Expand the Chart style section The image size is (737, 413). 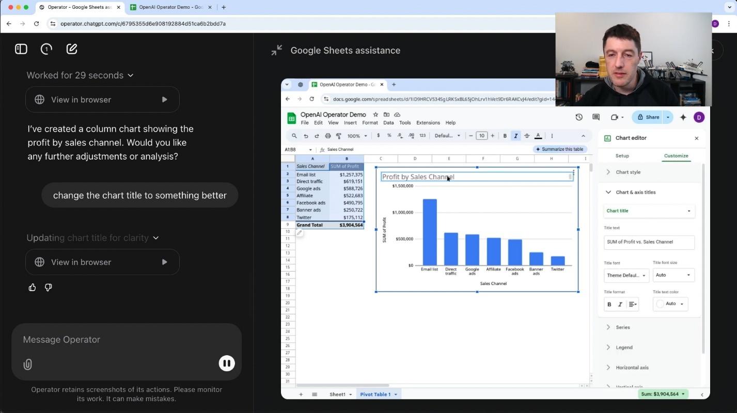[x=650, y=172]
